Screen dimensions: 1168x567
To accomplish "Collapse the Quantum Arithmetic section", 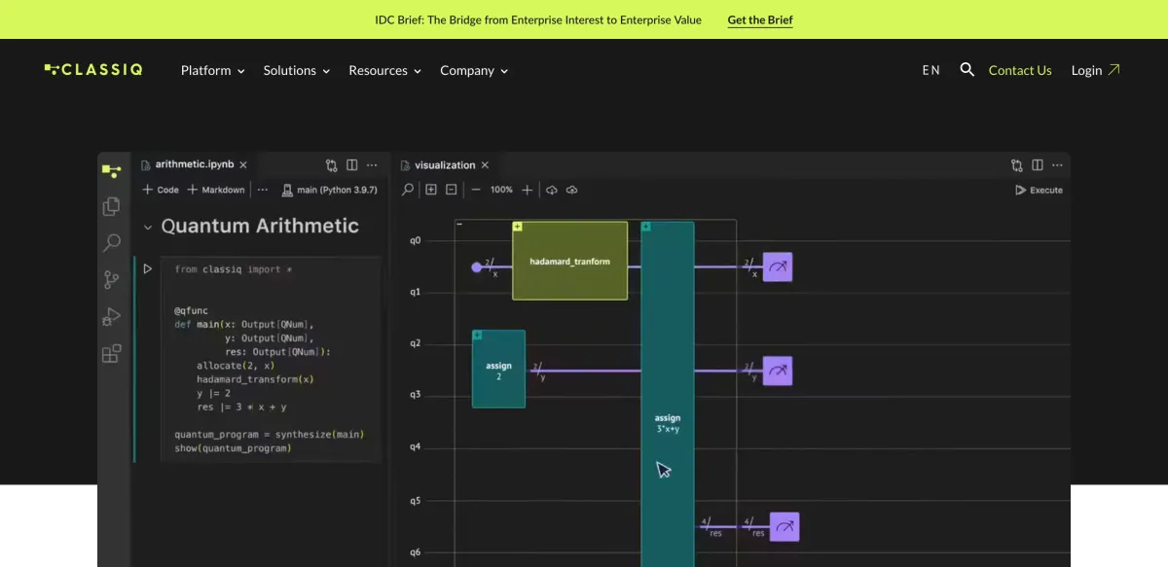I will coord(148,228).
